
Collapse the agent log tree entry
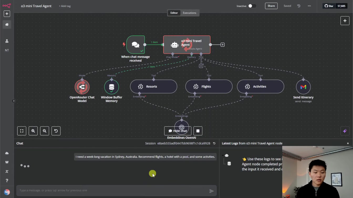point(223,156)
